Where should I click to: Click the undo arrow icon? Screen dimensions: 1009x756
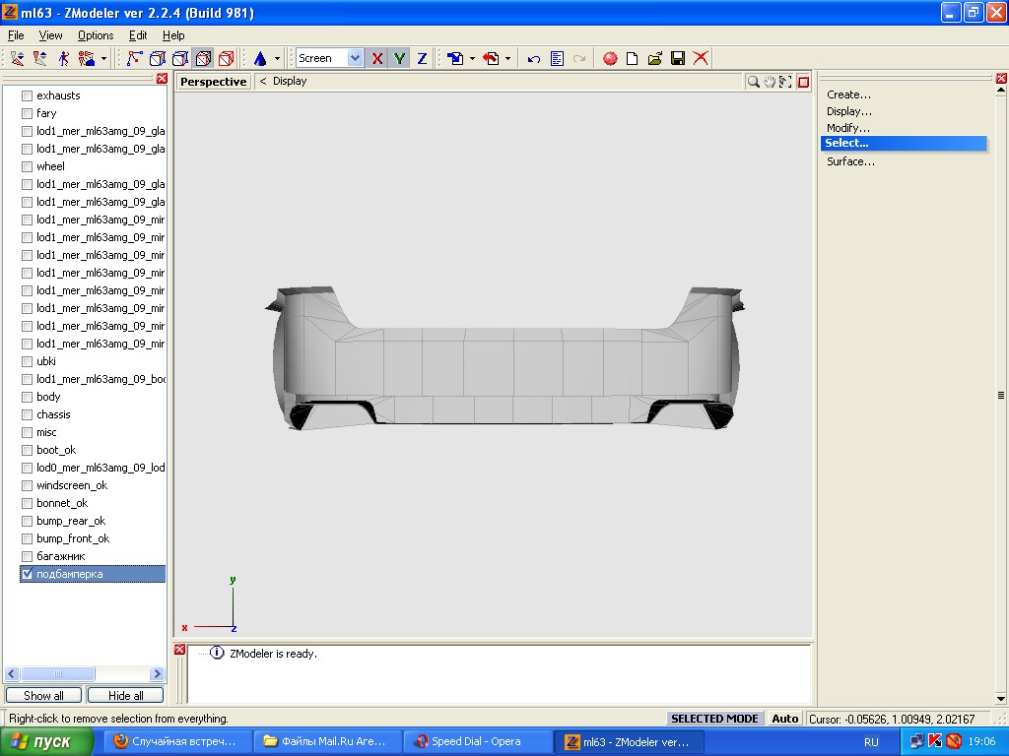(x=533, y=58)
